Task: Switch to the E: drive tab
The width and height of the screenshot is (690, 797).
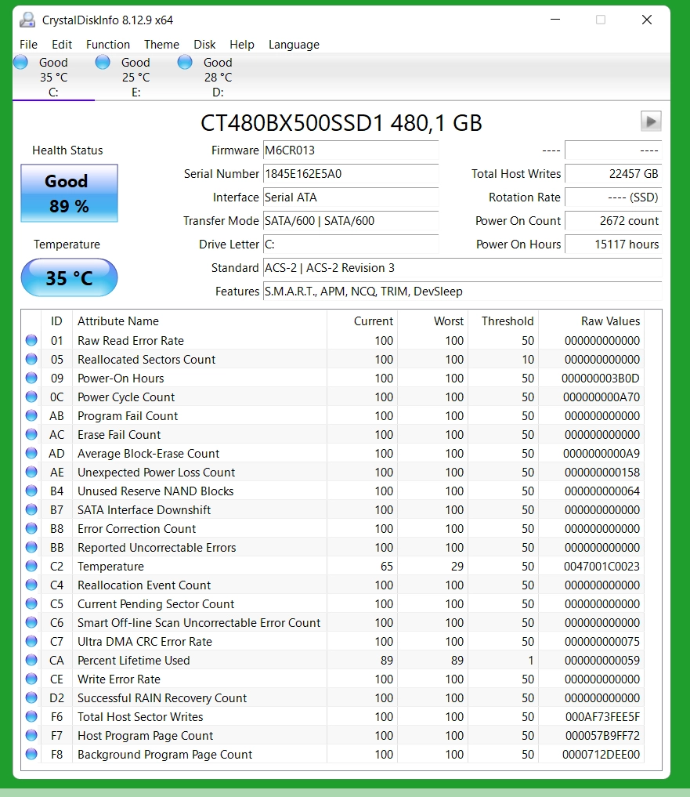Action: 135,78
